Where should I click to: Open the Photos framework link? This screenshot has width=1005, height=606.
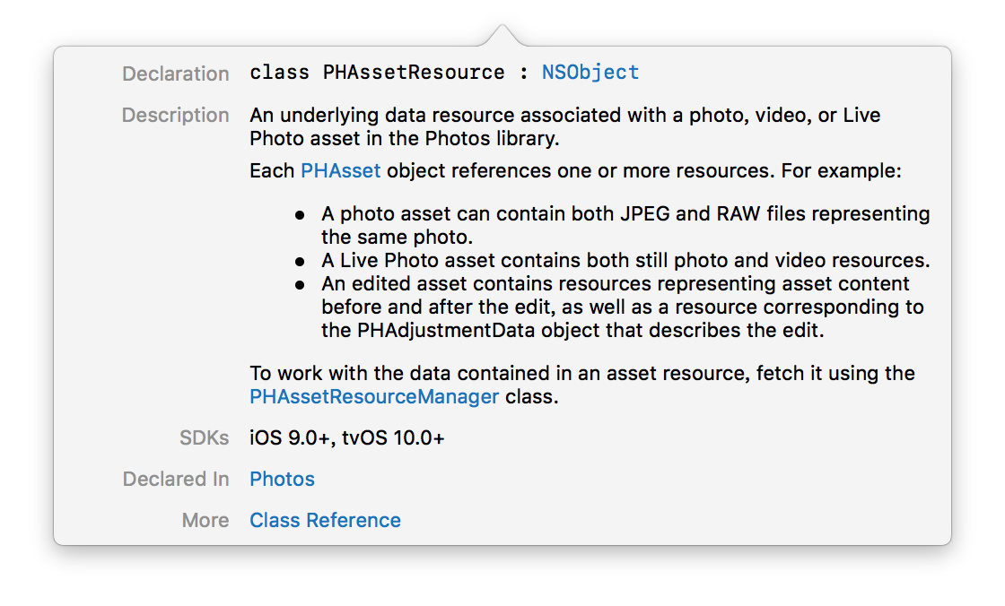[282, 480]
